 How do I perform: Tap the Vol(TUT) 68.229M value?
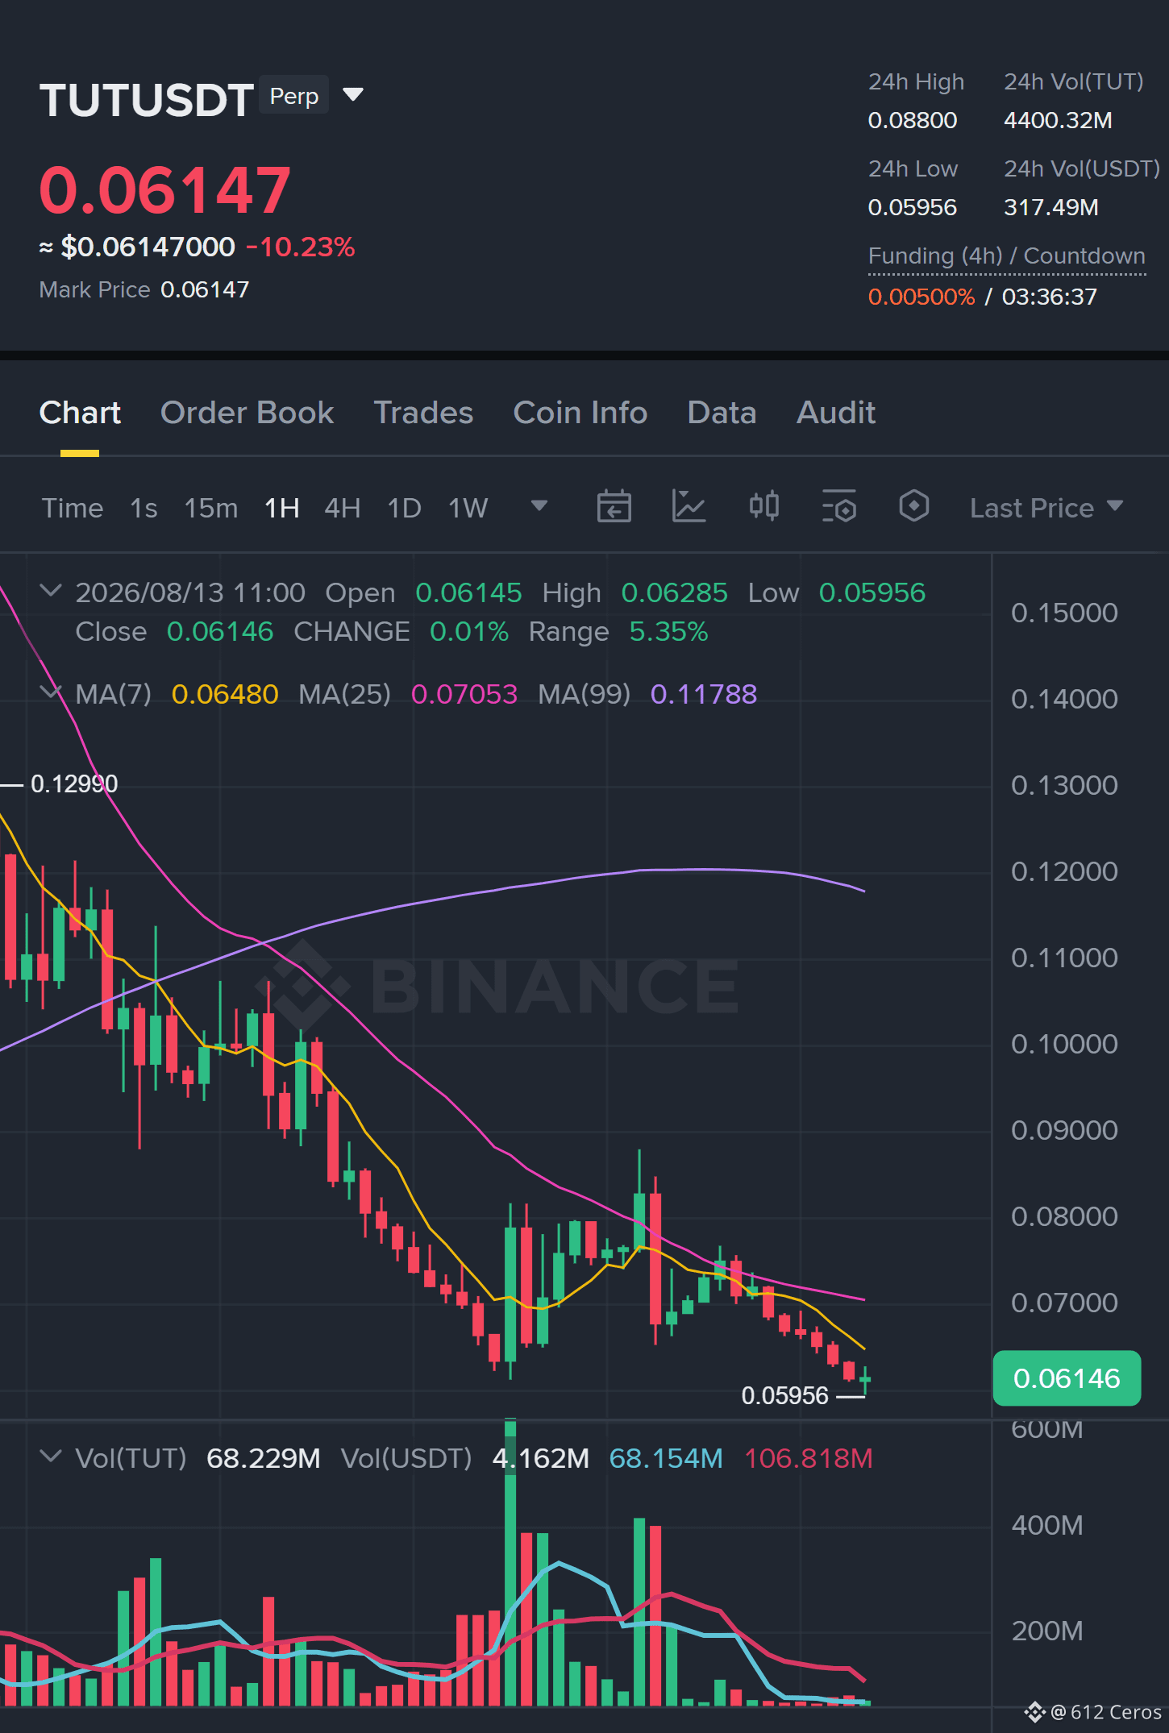point(264,1458)
